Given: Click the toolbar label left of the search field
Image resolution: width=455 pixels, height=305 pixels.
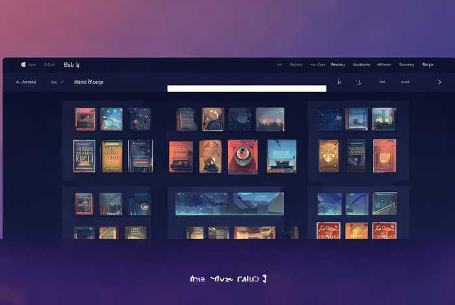Looking at the screenshot, I should [x=88, y=82].
